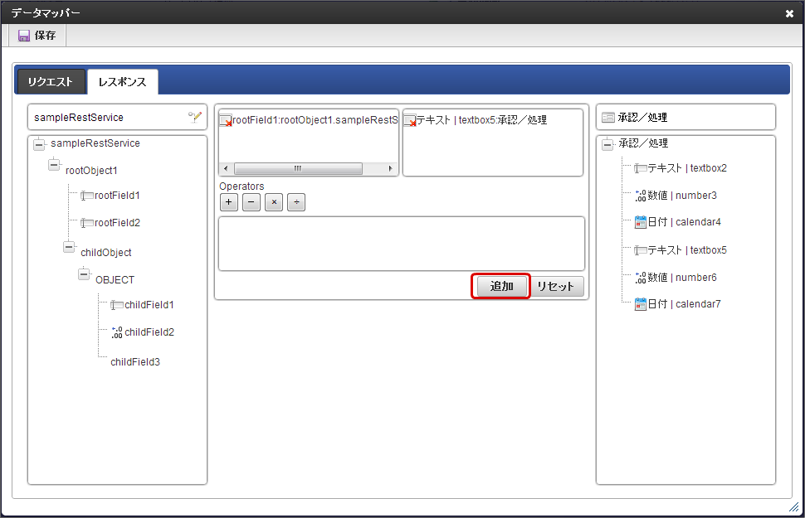Select 日付 | calendar4 in form tree
Image resolution: width=805 pixels, height=518 pixels.
tap(685, 222)
